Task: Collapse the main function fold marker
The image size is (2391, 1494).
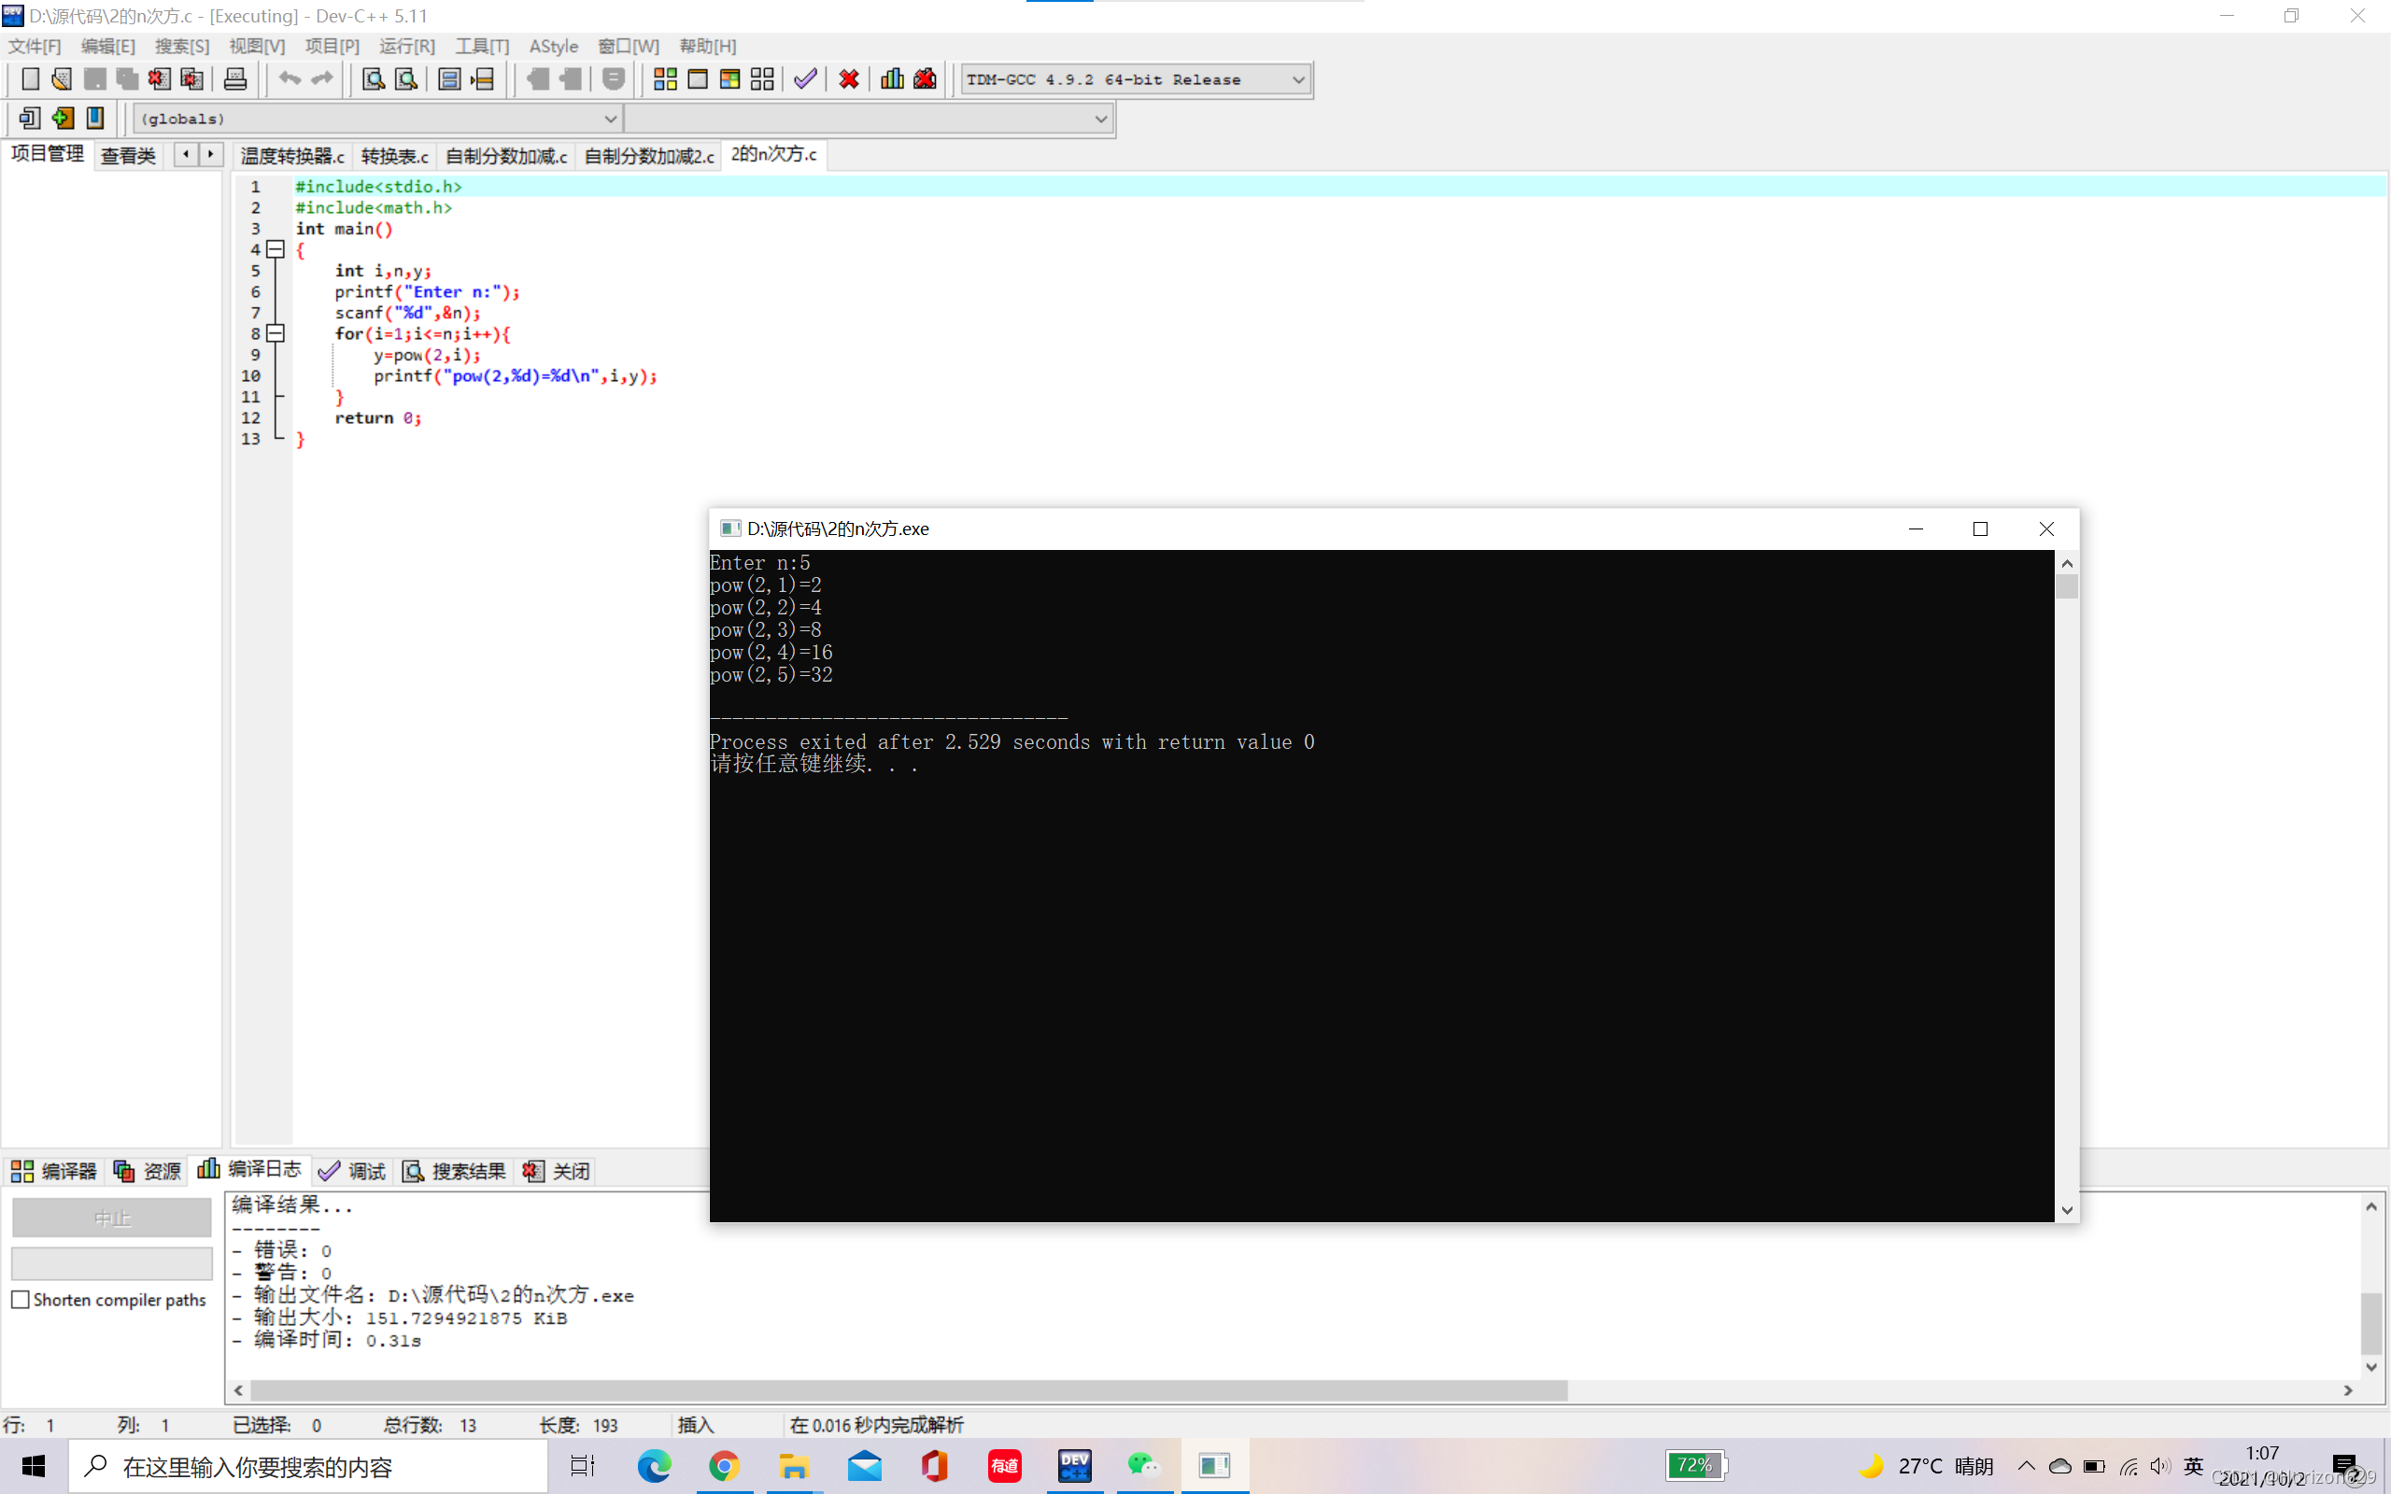Action: pyautogui.click(x=276, y=250)
